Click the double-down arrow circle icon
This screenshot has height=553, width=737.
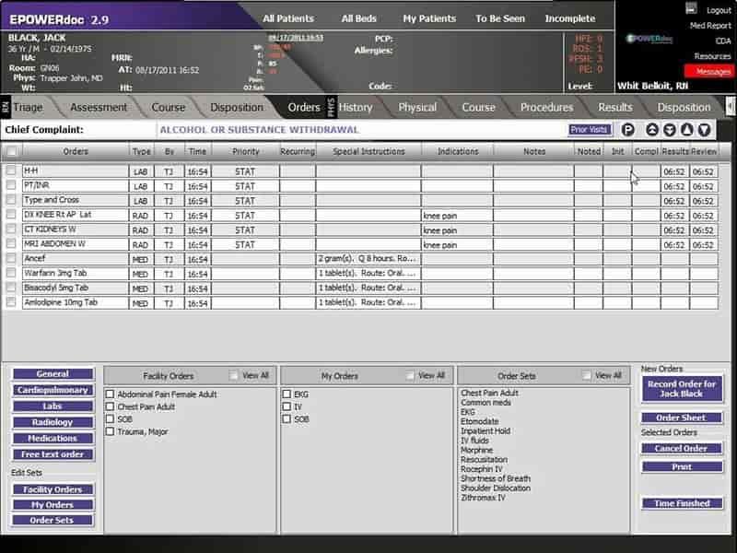tap(670, 130)
